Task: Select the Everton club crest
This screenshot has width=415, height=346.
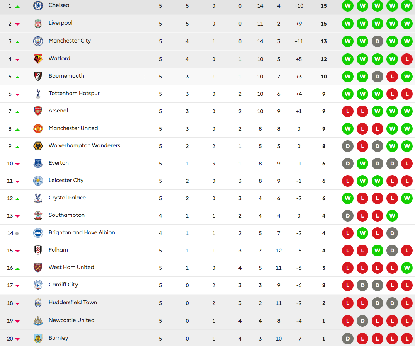Action: coord(37,163)
